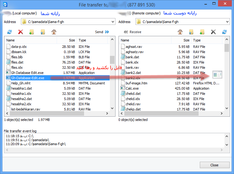Select files.blb in local list
This screenshot has width=234, height=174.
click(x=58, y=57)
